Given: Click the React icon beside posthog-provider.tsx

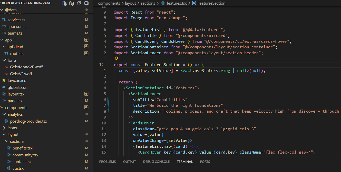Looking at the screenshot, I should coord(6,121).
